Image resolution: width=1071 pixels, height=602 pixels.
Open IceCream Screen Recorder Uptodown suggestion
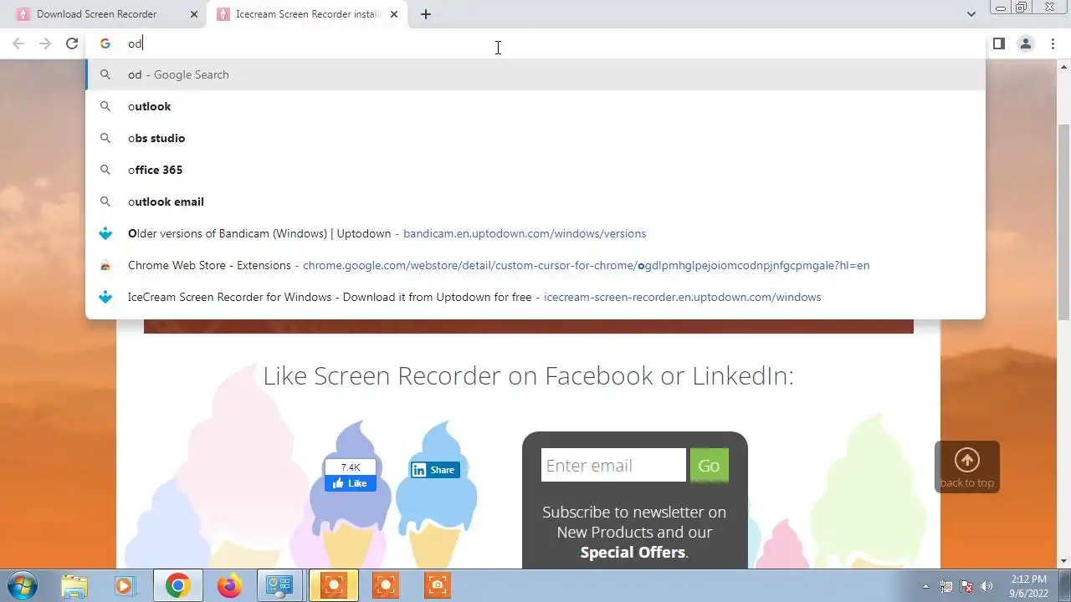point(535,297)
